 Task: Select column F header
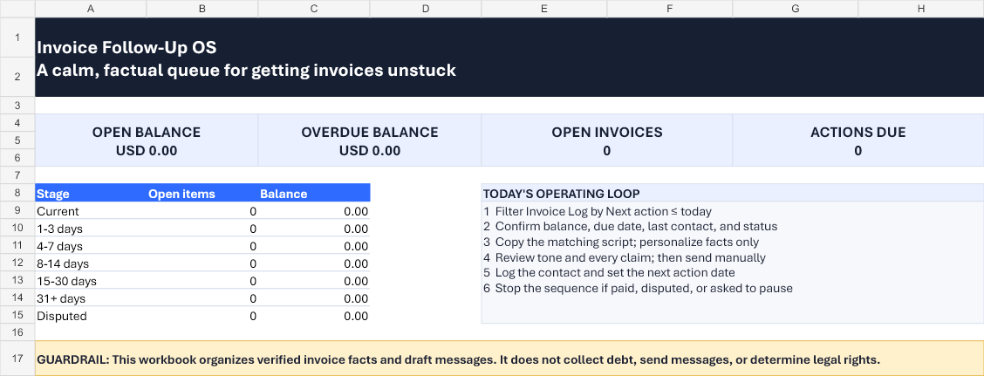click(x=670, y=9)
